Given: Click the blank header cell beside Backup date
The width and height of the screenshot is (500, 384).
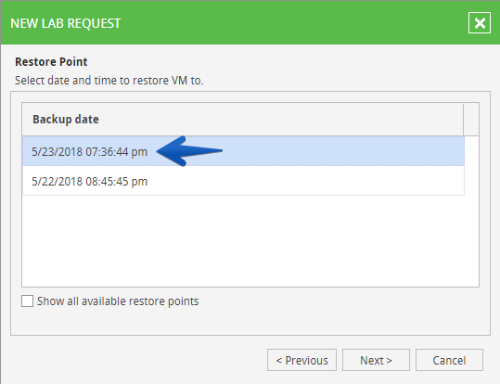Looking at the screenshot, I should [x=471, y=120].
